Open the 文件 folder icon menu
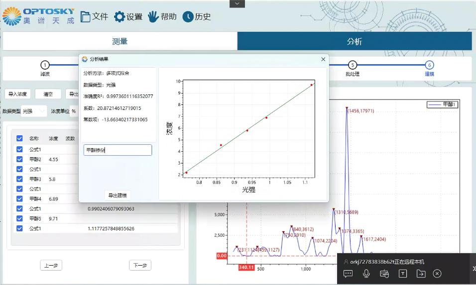The image size is (476, 285). point(85,17)
